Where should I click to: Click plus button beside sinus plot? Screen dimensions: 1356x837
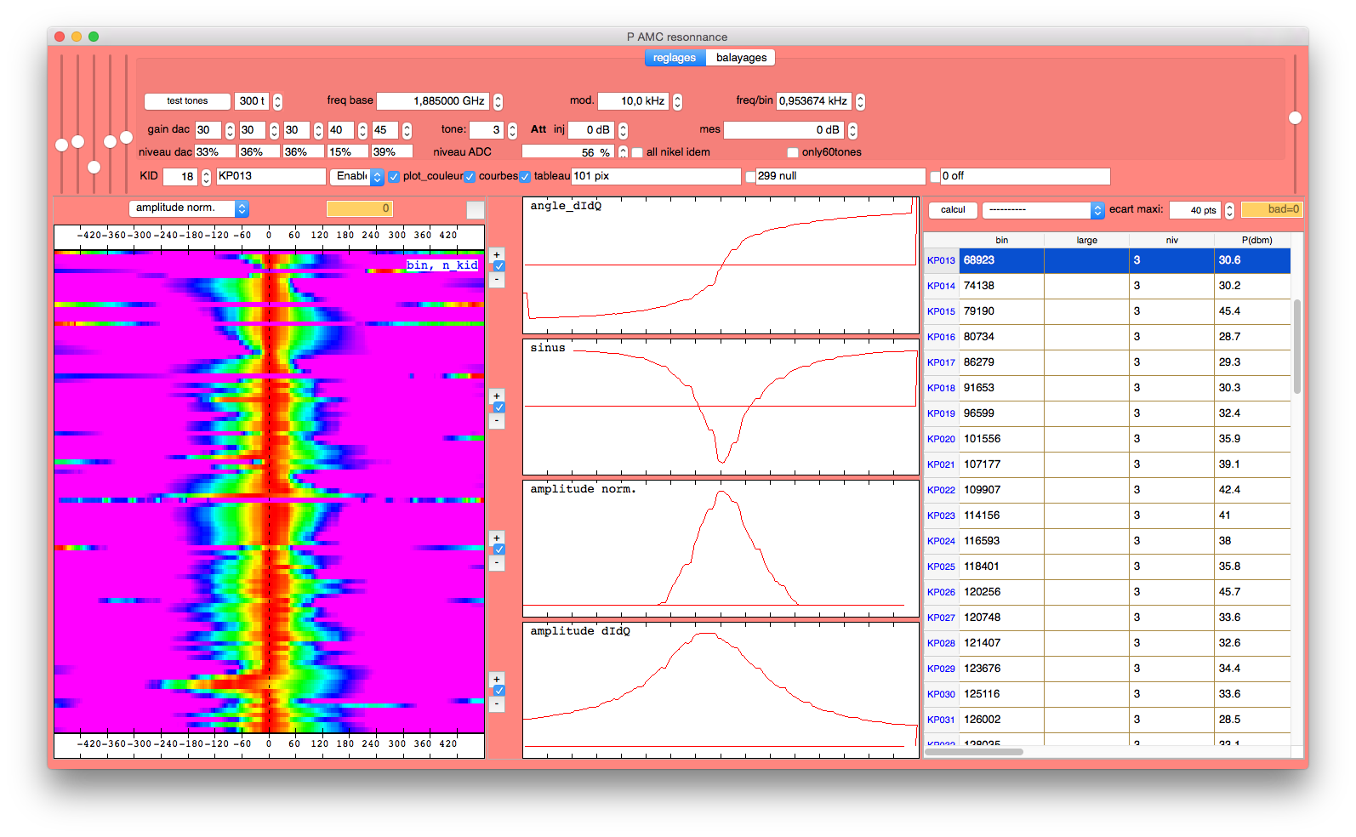[497, 396]
